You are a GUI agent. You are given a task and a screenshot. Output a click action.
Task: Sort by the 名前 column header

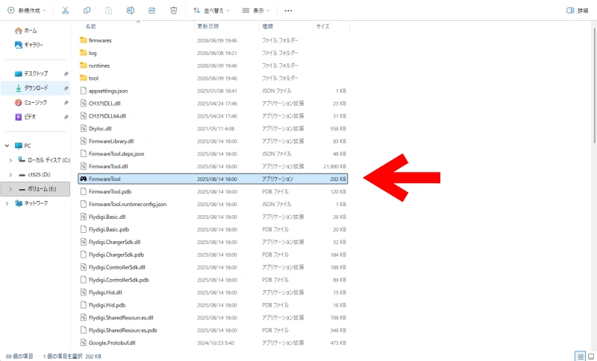tap(90, 26)
